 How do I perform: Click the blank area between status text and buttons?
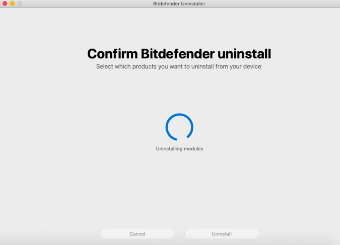point(179,189)
